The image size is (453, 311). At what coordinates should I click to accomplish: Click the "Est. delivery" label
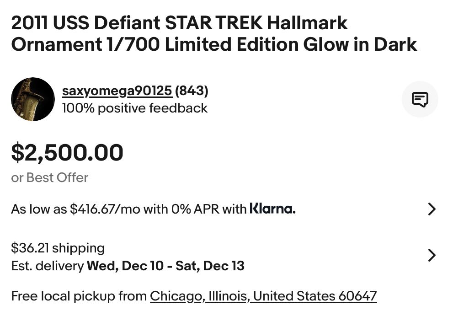(48, 266)
